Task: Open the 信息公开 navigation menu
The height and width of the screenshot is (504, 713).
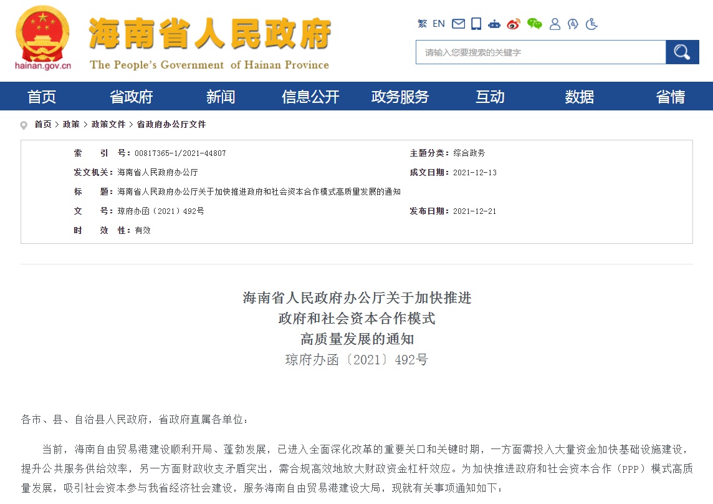Action: coord(310,97)
